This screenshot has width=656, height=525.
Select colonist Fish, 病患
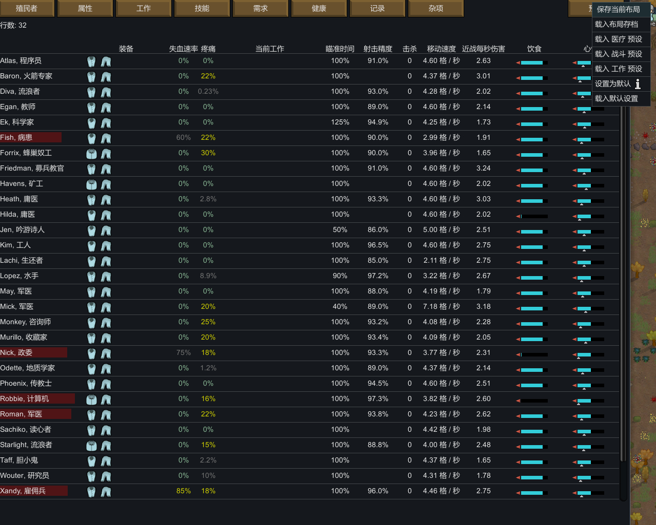[x=16, y=137]
